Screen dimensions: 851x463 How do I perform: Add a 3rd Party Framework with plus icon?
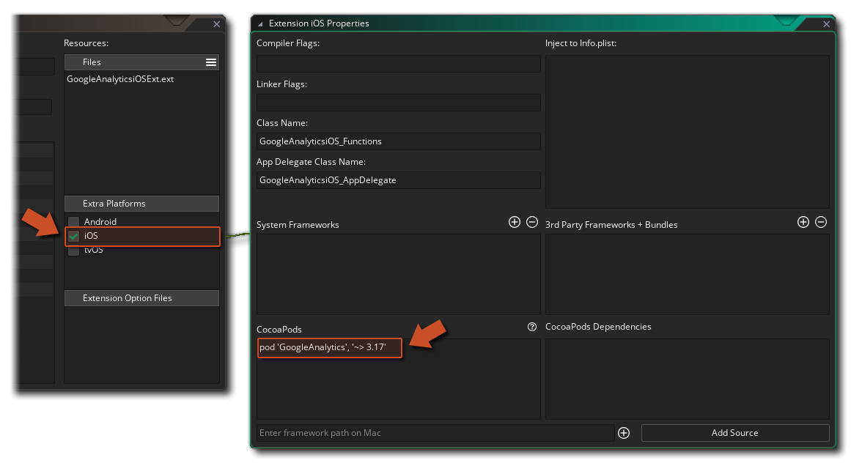tap(803, 222)
